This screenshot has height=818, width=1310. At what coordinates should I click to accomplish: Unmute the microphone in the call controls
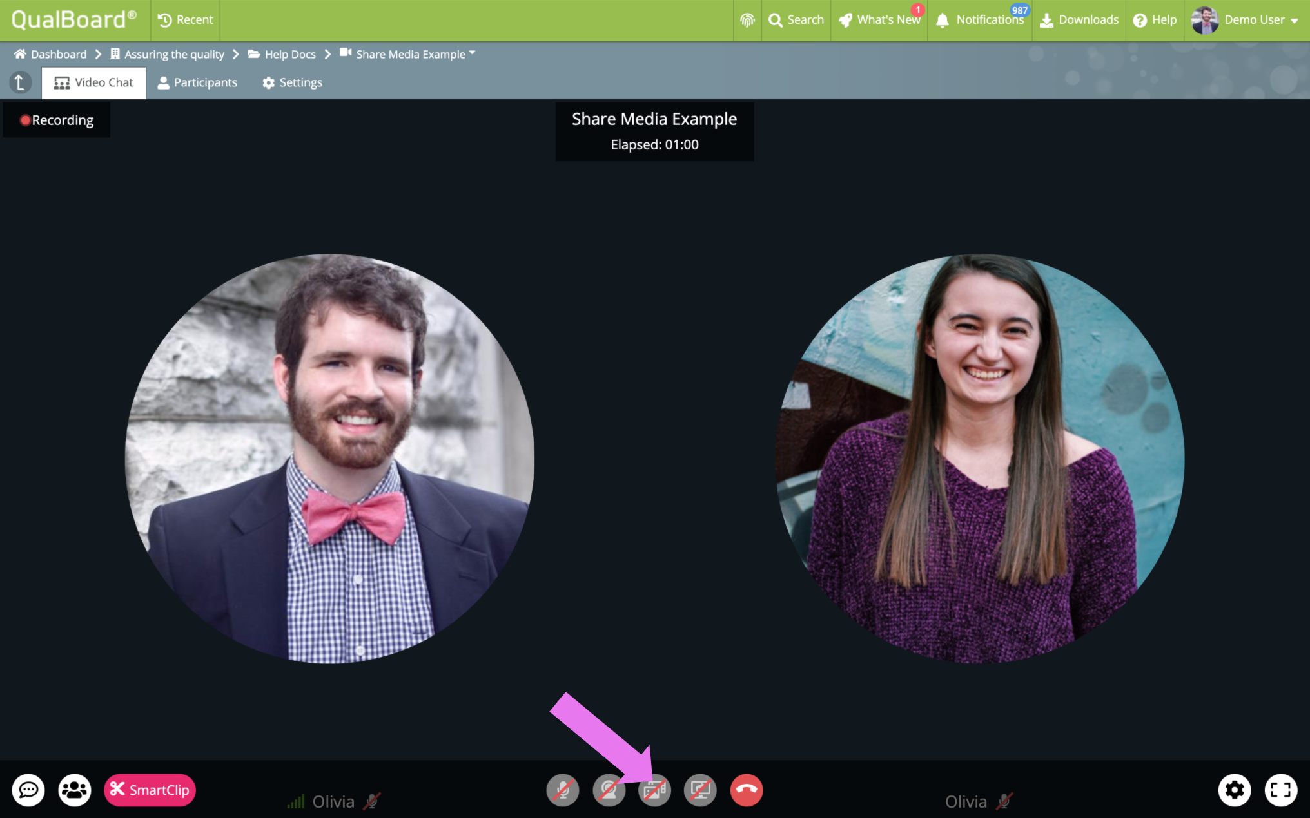[x=562, y=790]
